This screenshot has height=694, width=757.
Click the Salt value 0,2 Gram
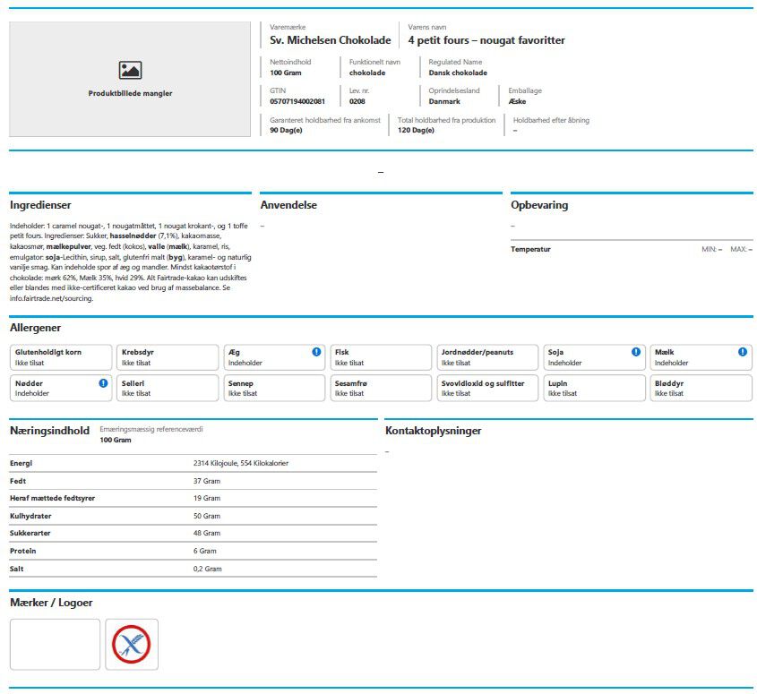pyautogui.click(x=208, y=569)
